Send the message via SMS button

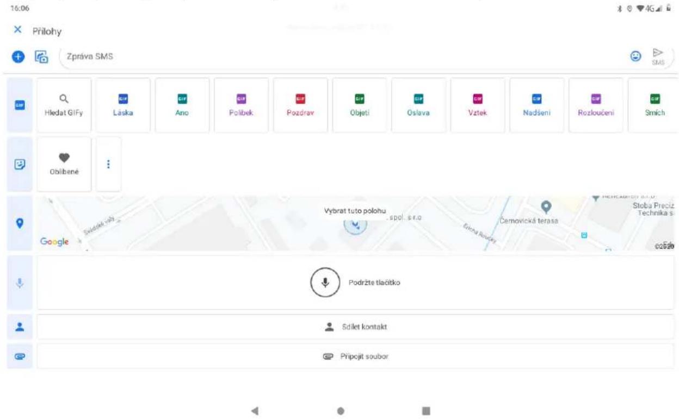pos(658,55)
